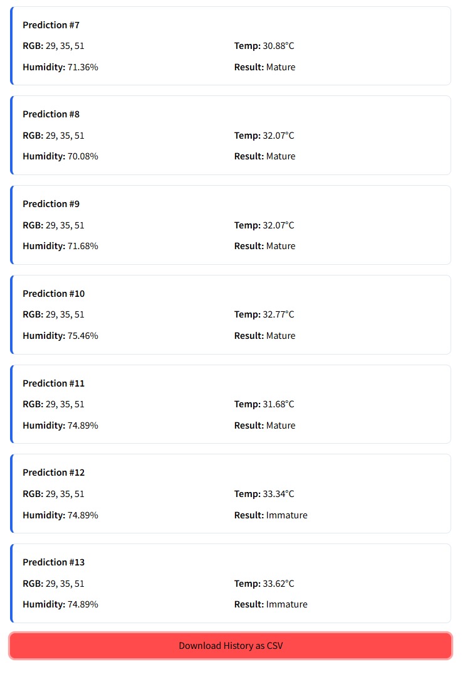
Task: Click the Prediction #11 heading
Action: click(53, 383)
